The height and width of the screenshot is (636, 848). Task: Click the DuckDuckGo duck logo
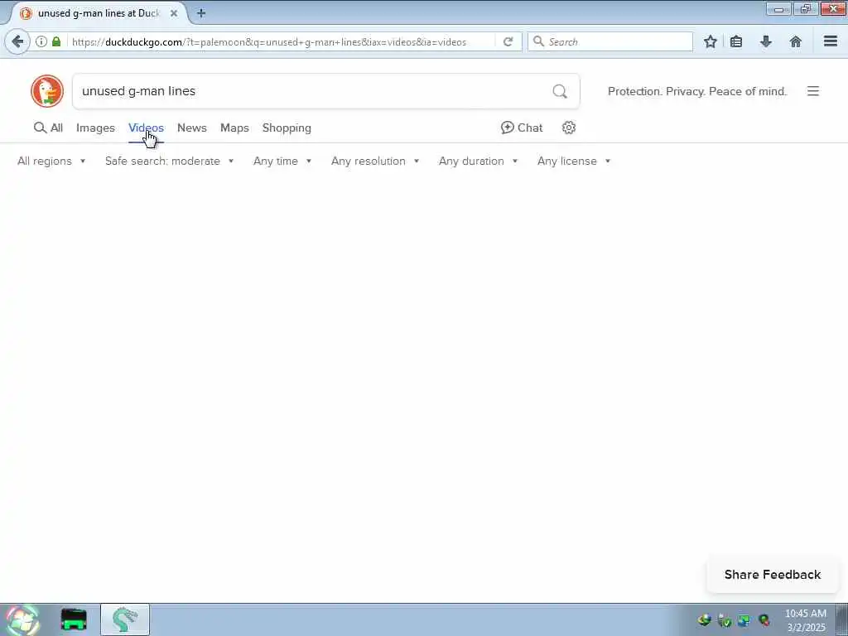47,91
